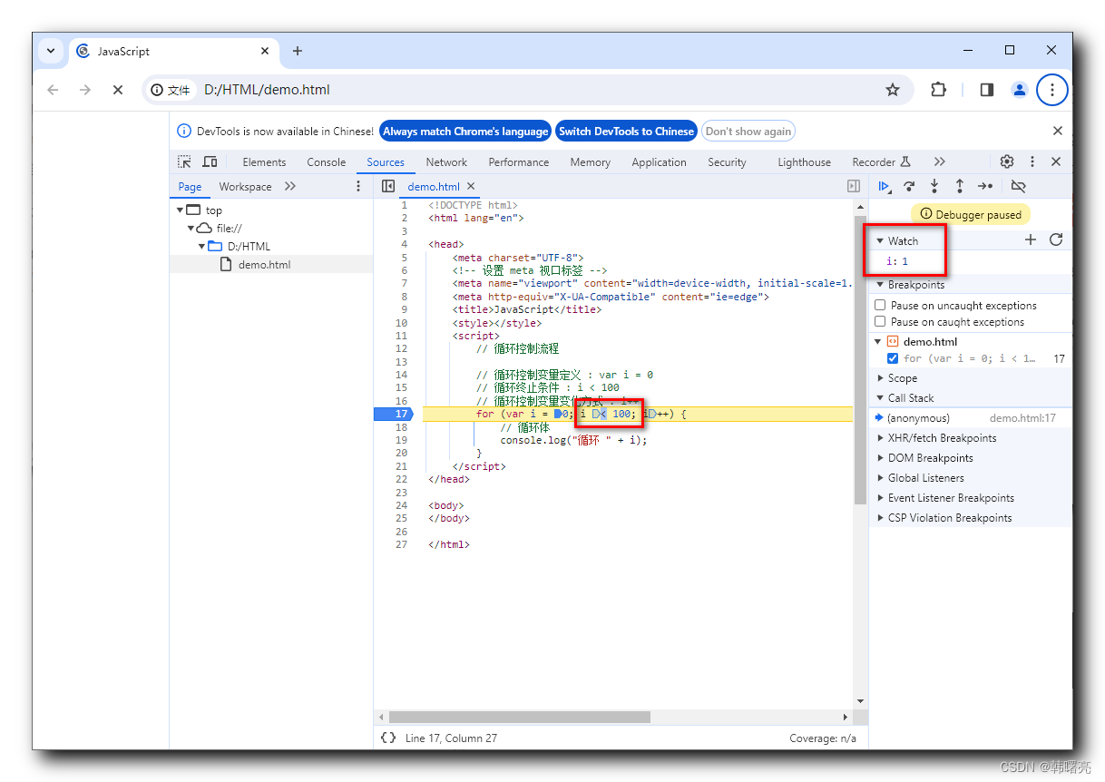Open the Lighthouse panel

point(804,162)
